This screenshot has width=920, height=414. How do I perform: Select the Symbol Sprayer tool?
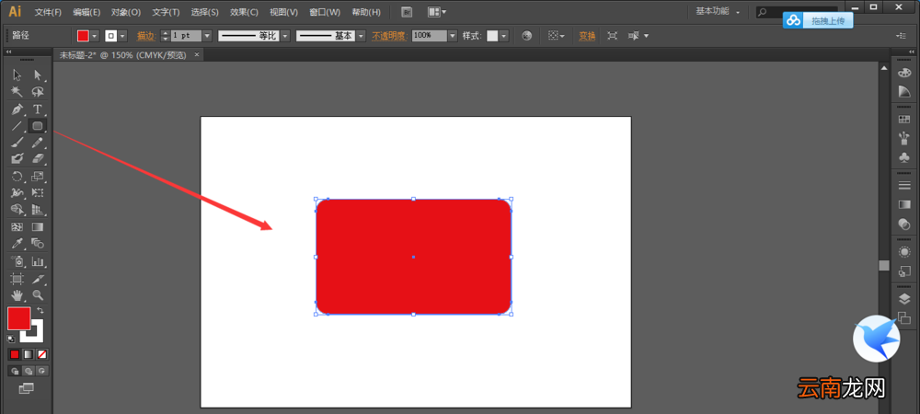coord(17,261)
